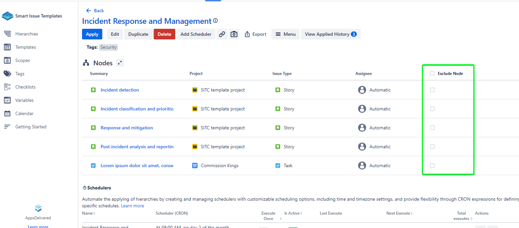Open the Checklists sidebar item
The width and height of the screenshot is (519, 228).
[25, 87]
